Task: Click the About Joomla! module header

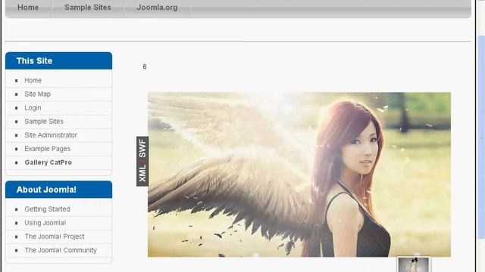Action: 59,190
